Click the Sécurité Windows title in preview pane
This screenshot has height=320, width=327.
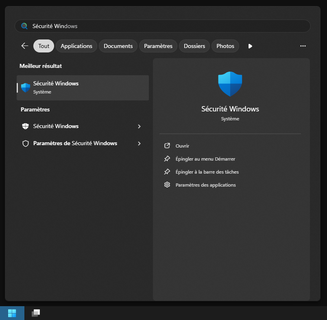click(230, 109)
